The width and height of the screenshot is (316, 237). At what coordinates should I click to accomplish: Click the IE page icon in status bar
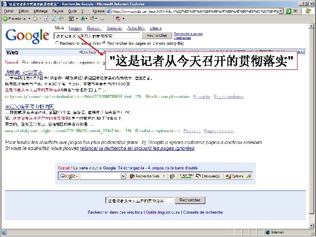click(4, 232)
